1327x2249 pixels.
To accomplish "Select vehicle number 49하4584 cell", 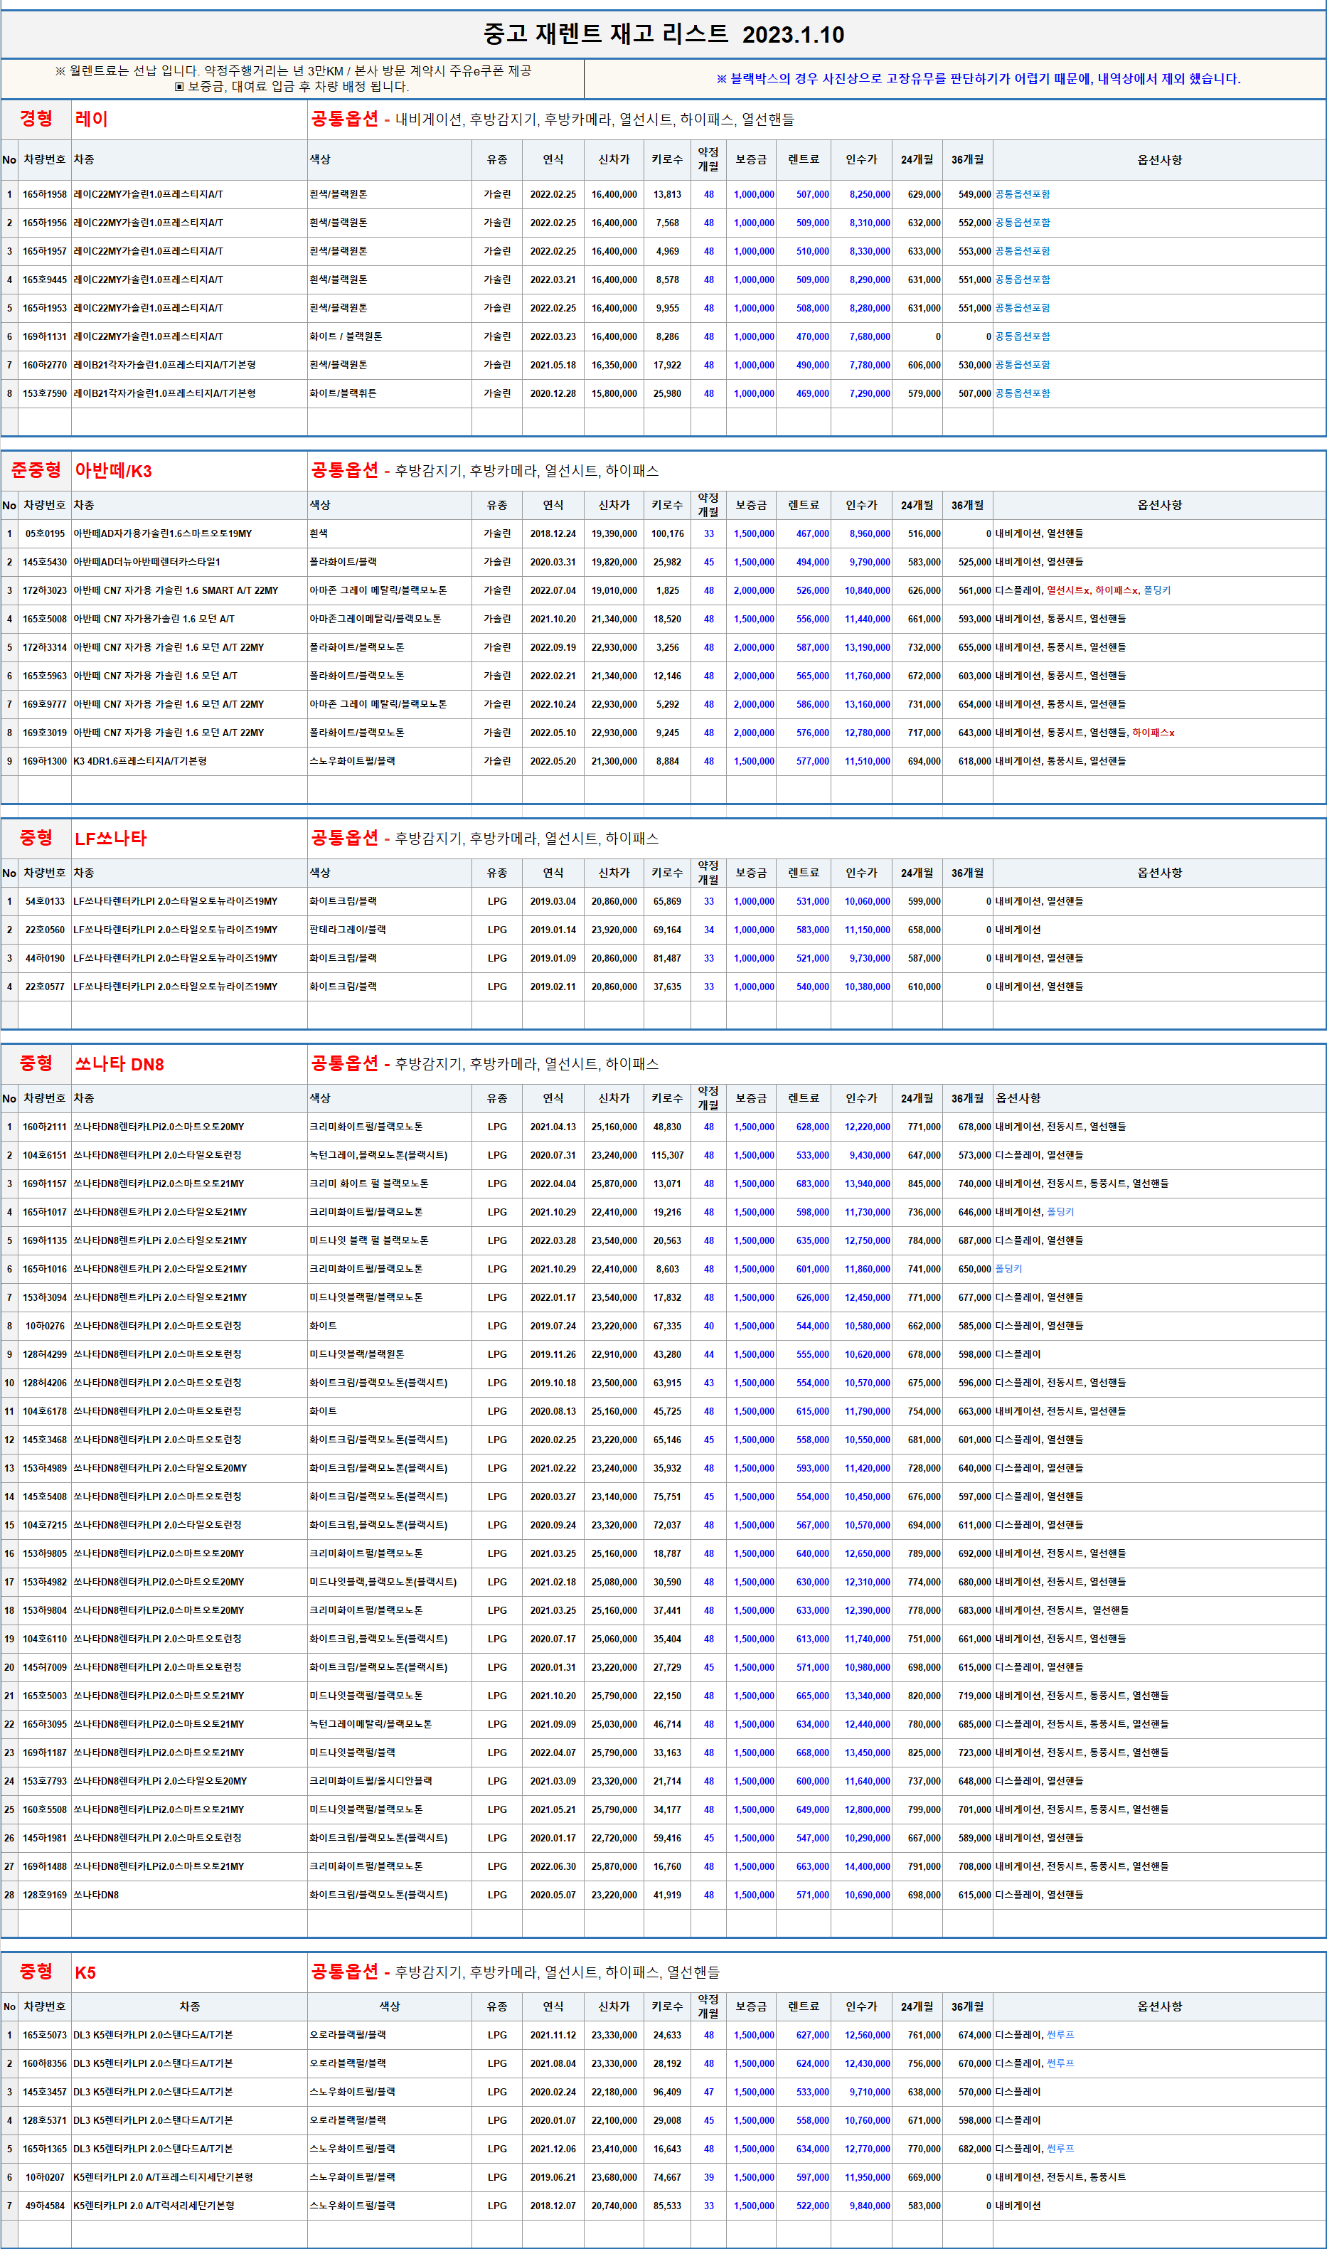I will point(45,2206).
